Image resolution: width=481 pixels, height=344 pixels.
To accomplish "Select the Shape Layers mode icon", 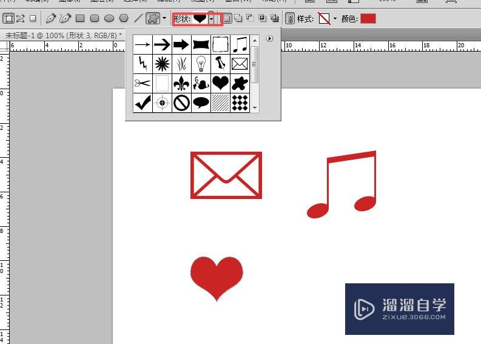I will [8, 19].
